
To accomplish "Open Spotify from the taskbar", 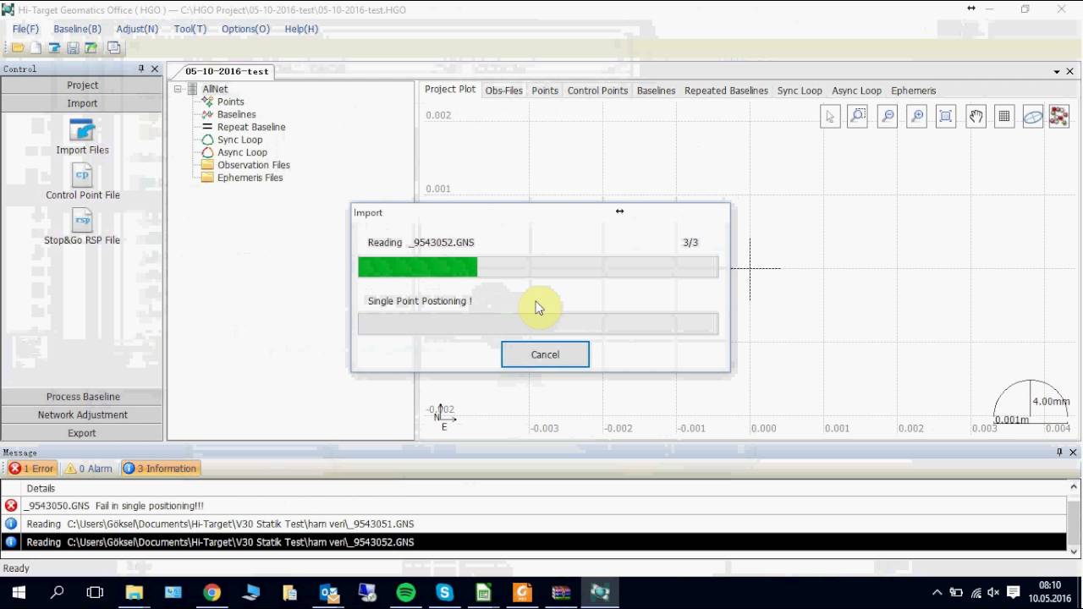I will (406, 592).
